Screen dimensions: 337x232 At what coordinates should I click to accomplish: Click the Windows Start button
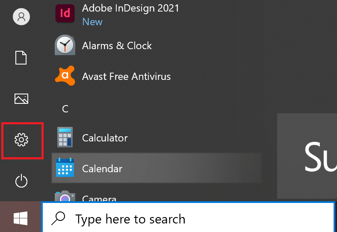(21, 218)
